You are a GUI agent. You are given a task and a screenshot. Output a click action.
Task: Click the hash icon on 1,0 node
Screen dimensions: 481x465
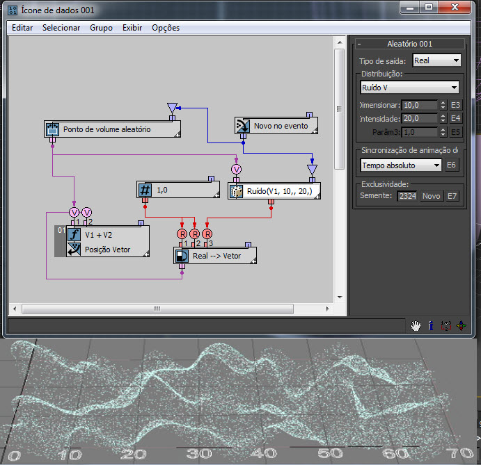point(145,190)
